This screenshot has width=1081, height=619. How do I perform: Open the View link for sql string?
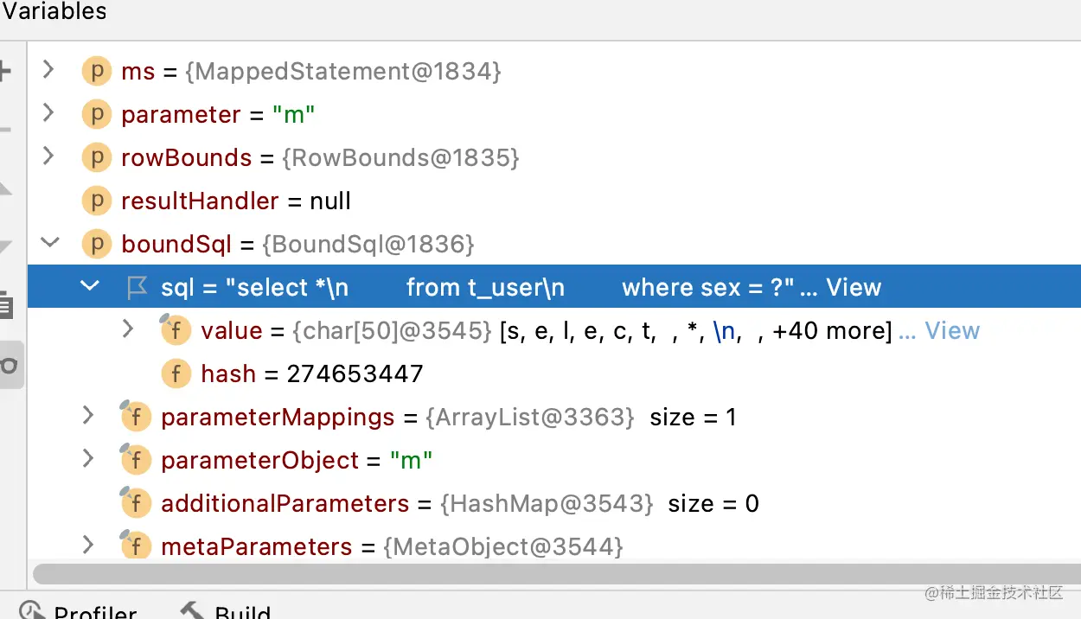pos(854,287)
